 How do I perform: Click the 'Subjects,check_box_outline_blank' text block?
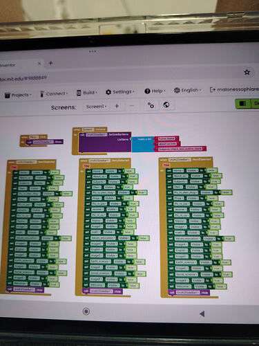point(180,149)
